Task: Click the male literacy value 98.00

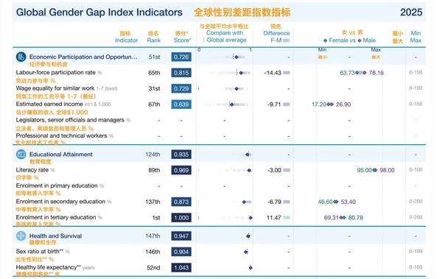Action: (387, 170)
